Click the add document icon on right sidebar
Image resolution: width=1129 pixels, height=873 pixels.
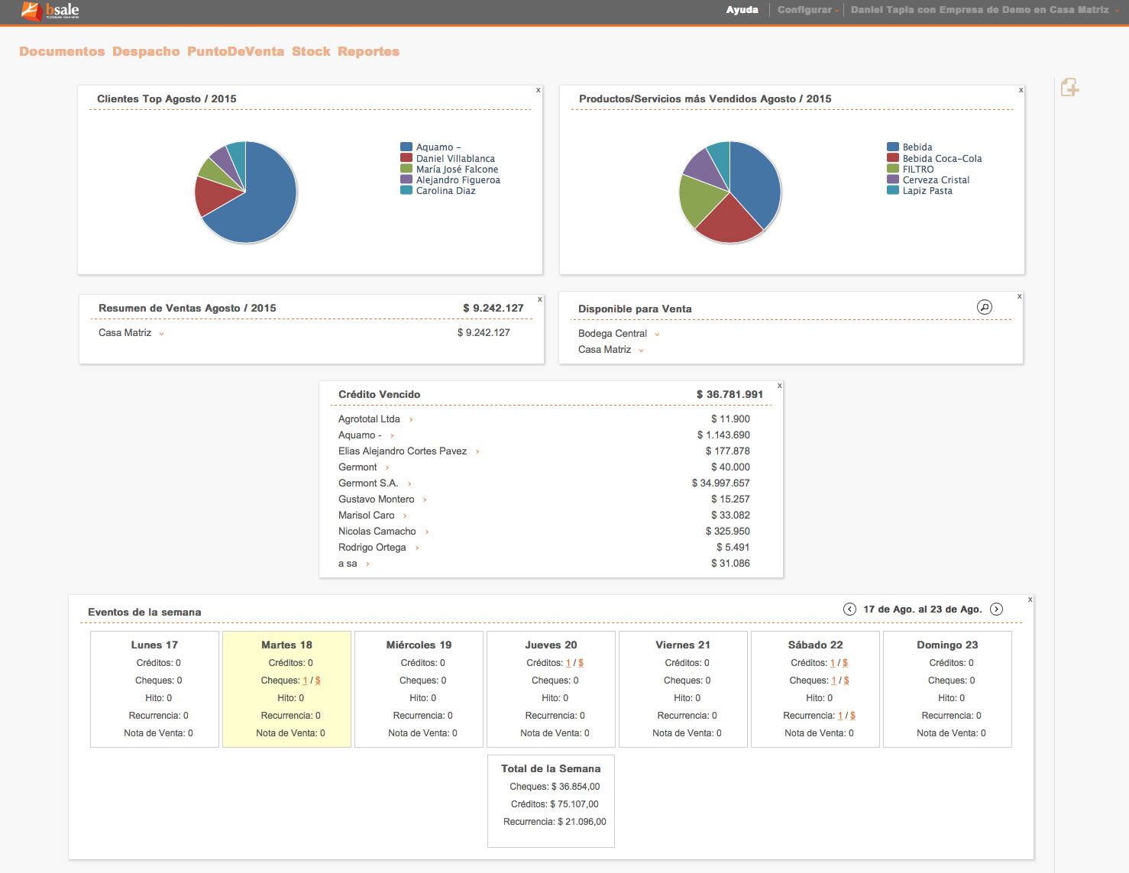pyautogui.click(x=1069, y=88)
